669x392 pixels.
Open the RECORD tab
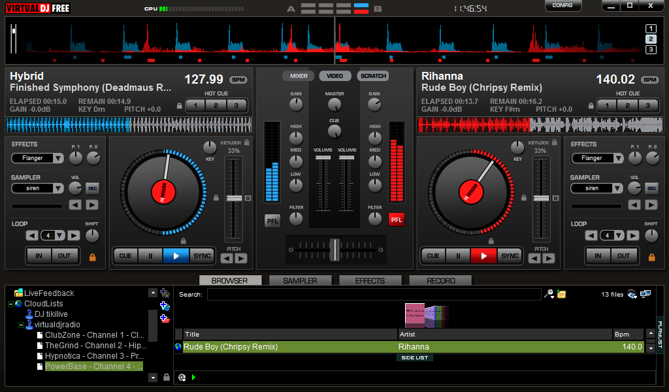click(x=441, y=281)
